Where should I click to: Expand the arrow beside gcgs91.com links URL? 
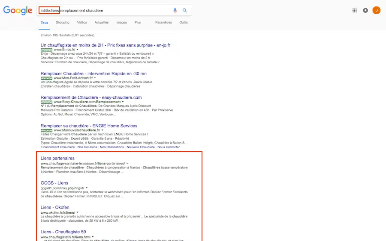[86, 188]
